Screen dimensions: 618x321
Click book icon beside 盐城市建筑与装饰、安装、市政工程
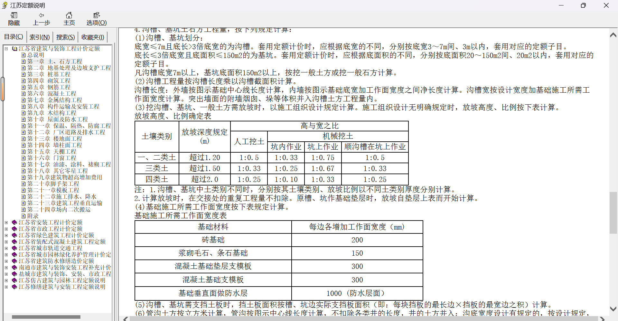[x=14, y=274]
